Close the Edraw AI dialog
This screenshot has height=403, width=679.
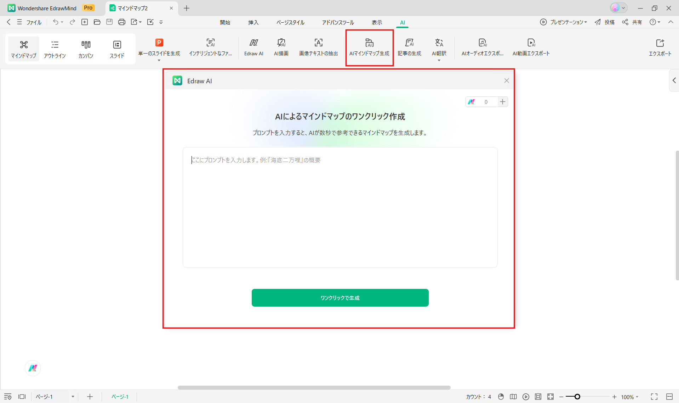coord(507,81)
